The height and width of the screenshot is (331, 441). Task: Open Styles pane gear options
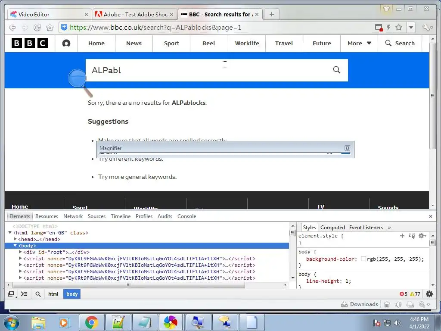tap(422, 236)
